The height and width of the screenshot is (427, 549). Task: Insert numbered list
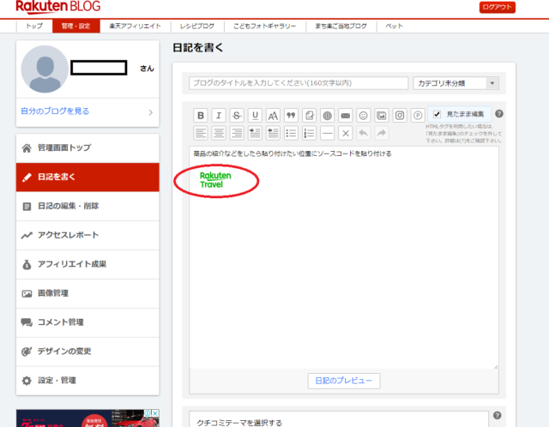click(x=309, y=133)
